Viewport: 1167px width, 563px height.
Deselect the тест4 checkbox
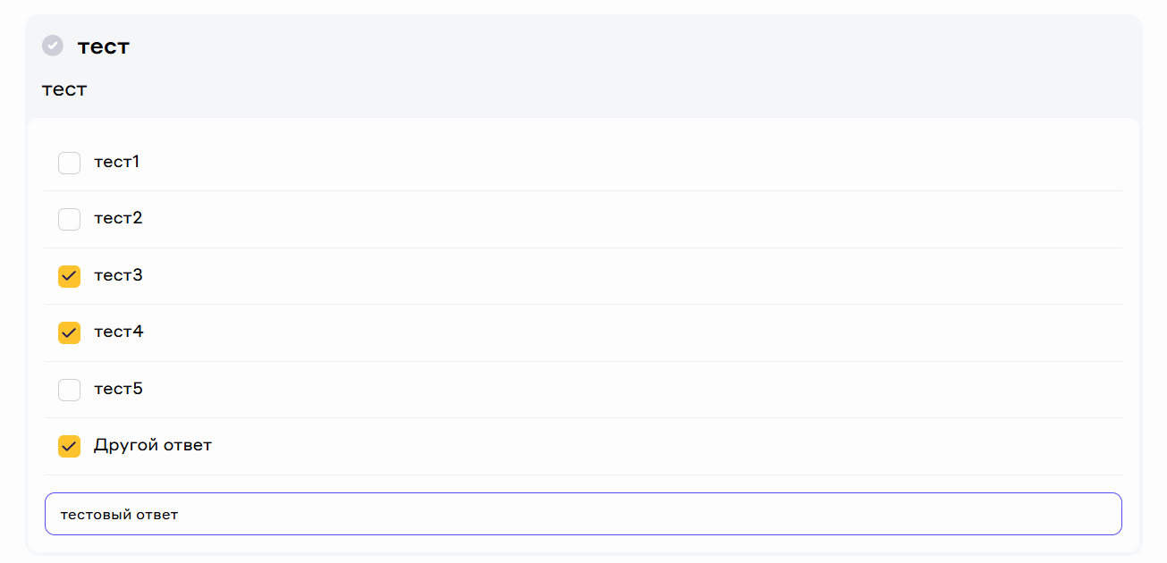click(x=70, y=332)
